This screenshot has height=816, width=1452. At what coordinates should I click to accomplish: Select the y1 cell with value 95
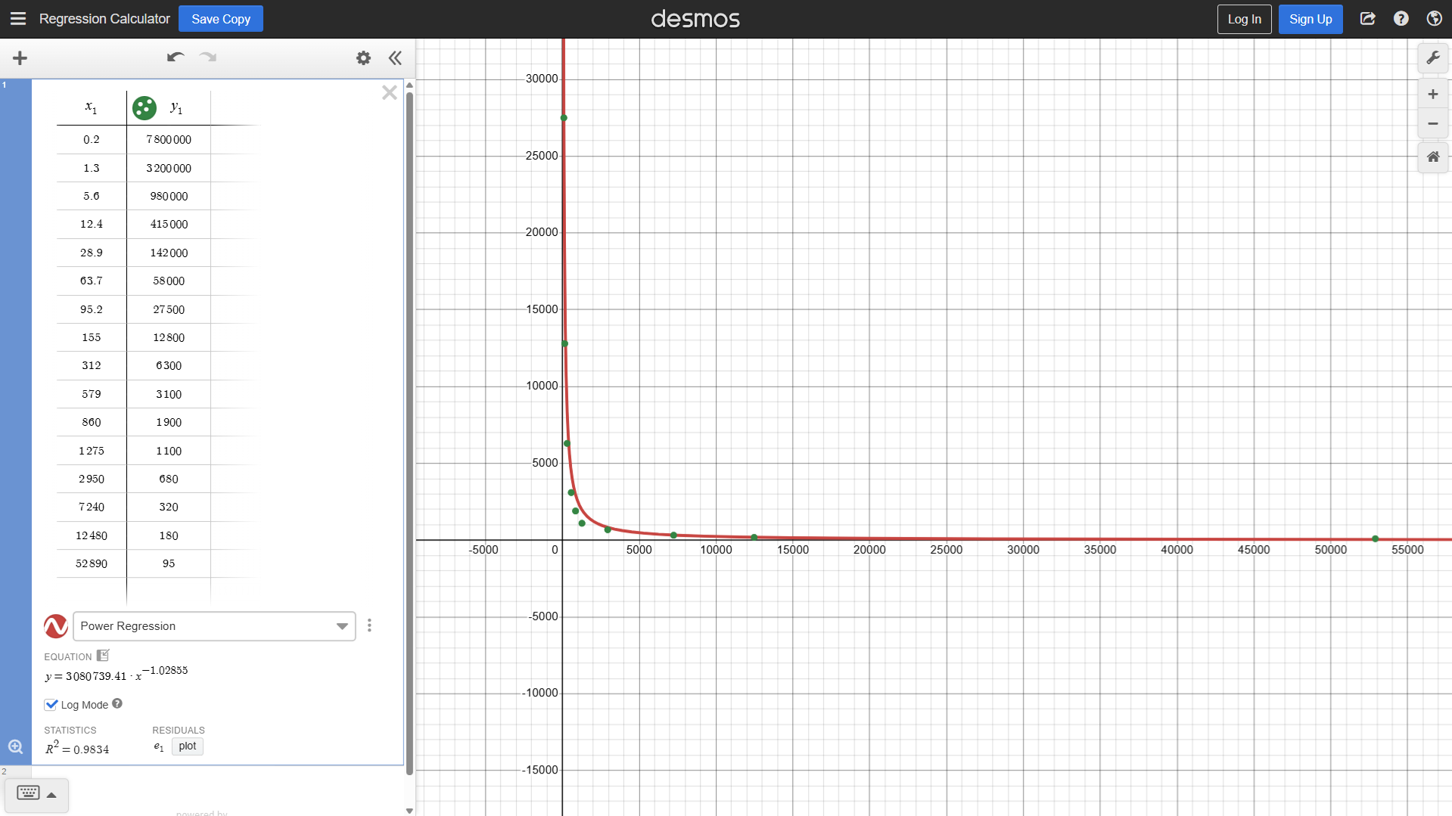(169, 563)
